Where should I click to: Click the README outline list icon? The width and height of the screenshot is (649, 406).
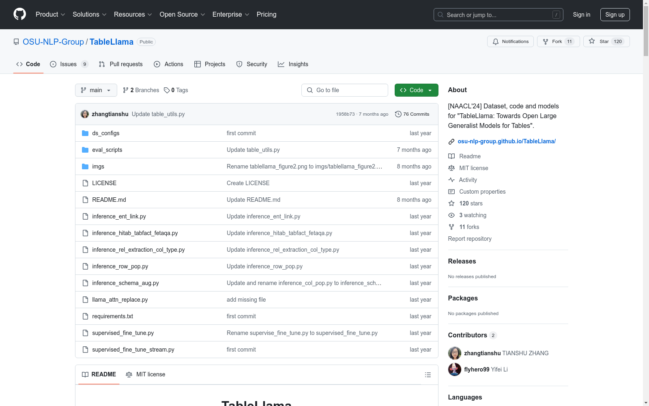pyautogui.click(x=428, y=375)
